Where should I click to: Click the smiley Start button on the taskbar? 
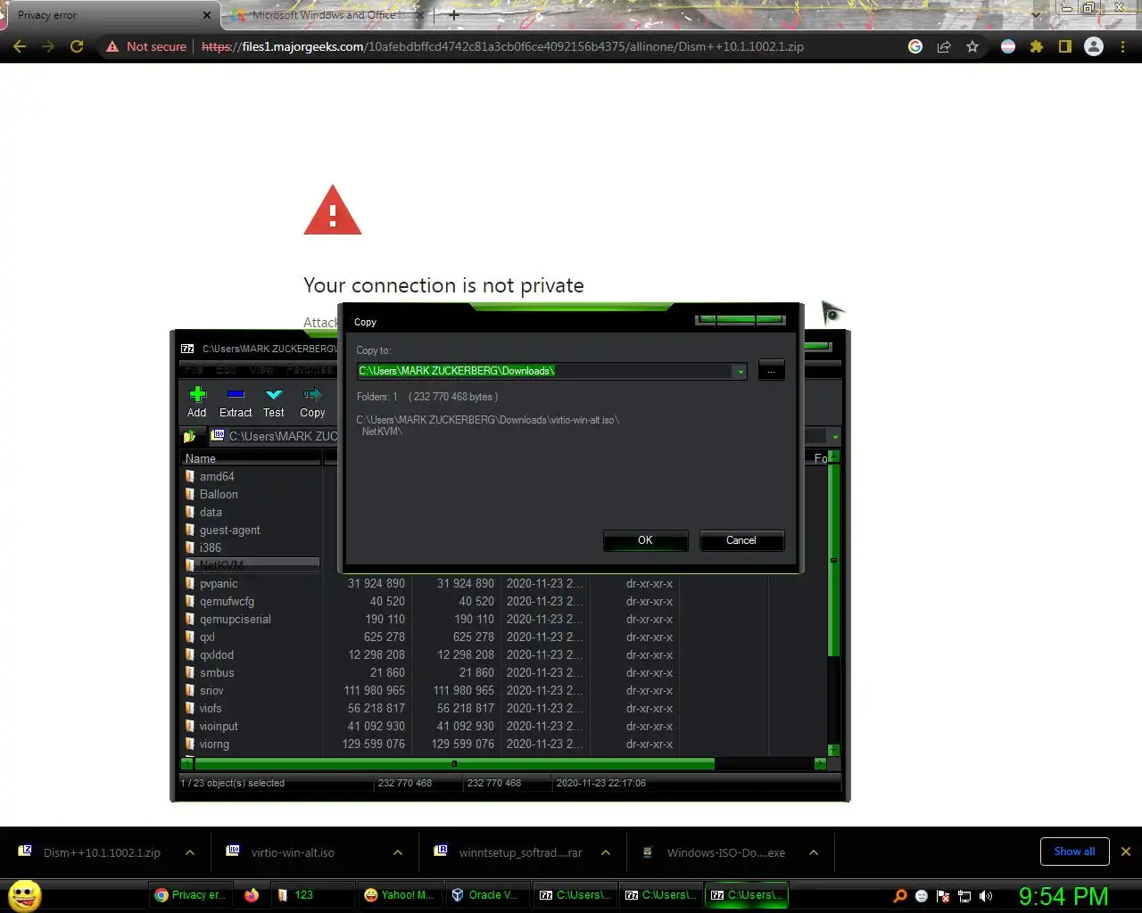[25, 896]
